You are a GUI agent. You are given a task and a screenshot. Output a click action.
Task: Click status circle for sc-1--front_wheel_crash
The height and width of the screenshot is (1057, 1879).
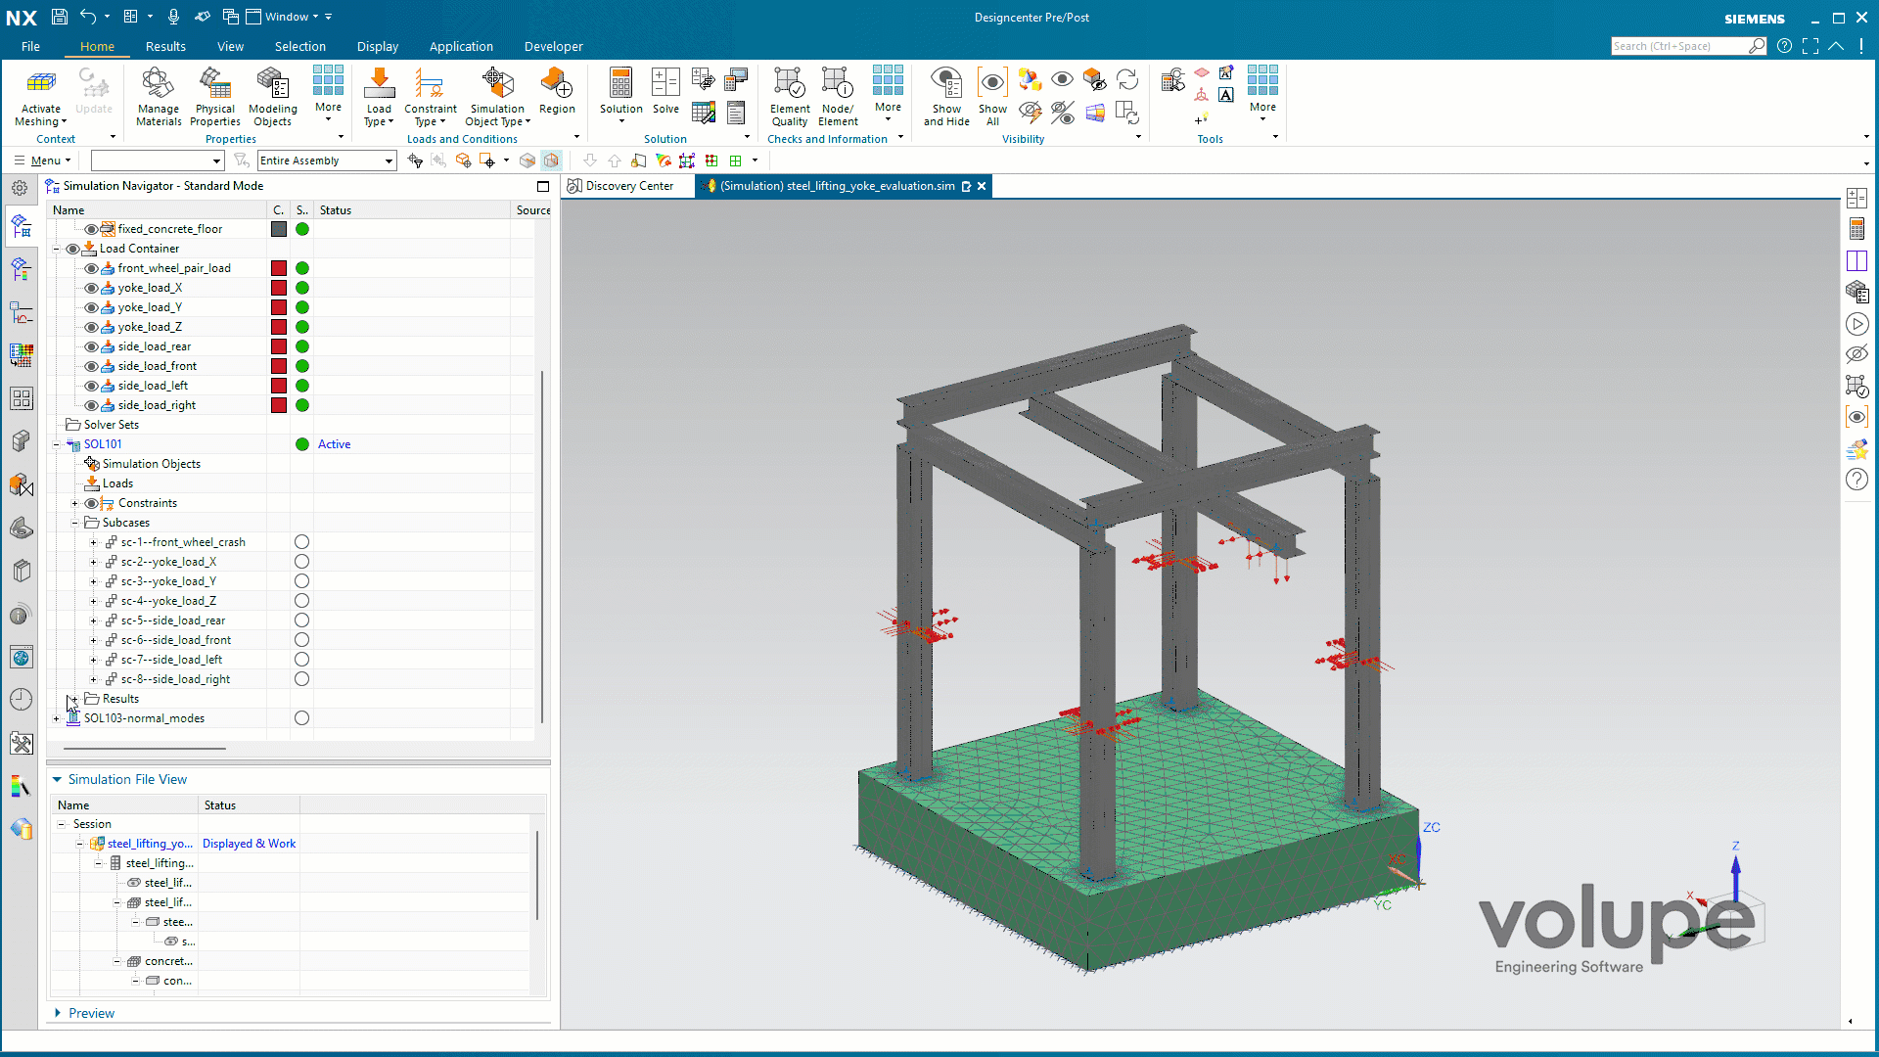coord(301,542)
